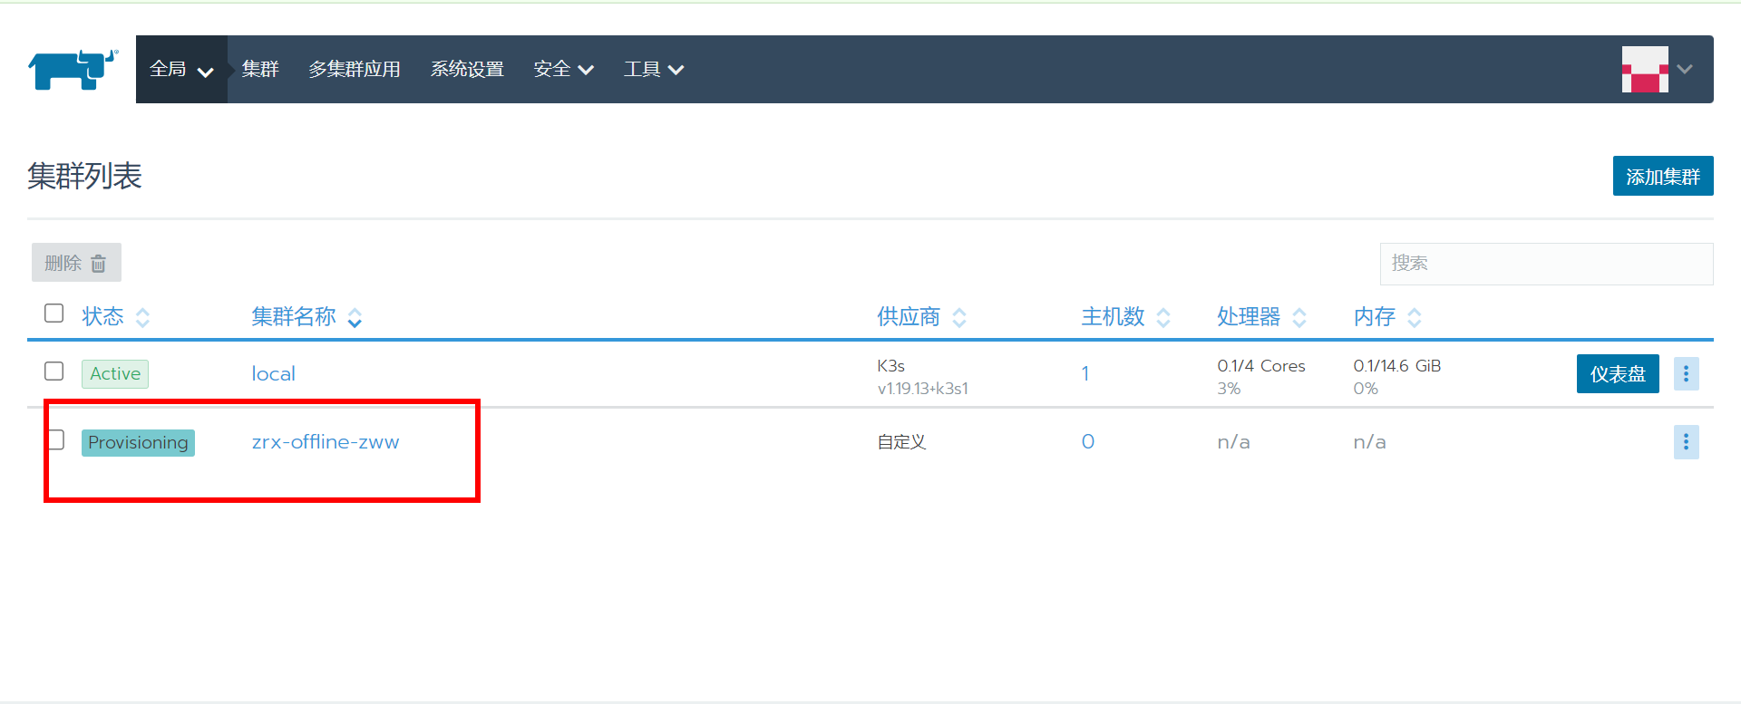Viewport: 1741px width, 704px height.
Task: Check the local cluster row checkbox
Action: [54, 371]
